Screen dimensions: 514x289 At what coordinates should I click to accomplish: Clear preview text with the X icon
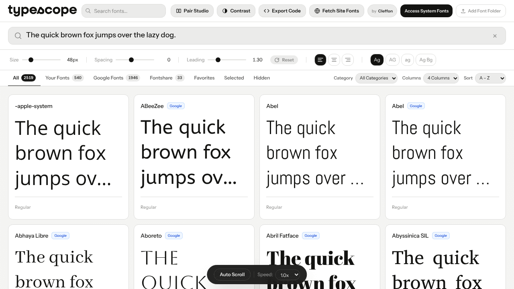pyautogui.click(x=495, y=36)
